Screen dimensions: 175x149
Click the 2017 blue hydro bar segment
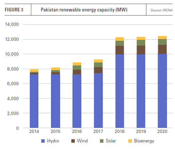[x=98, y=100]
